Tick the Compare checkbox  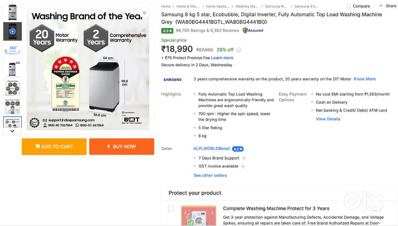349,6
